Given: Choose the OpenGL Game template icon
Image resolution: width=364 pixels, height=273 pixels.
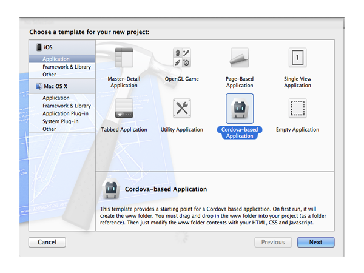Looking at the screenshot, I should click(x=182, y=58).
